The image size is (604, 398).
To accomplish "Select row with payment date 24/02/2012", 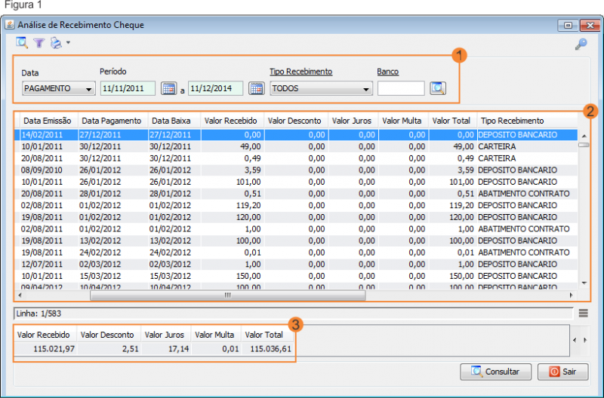I will click(296, 253).
